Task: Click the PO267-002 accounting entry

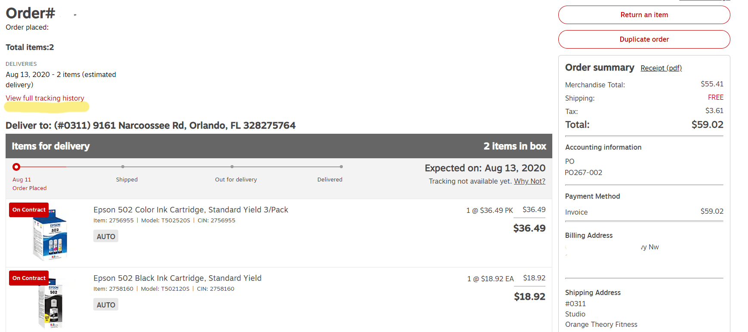Action: click(x=584, y=172)
